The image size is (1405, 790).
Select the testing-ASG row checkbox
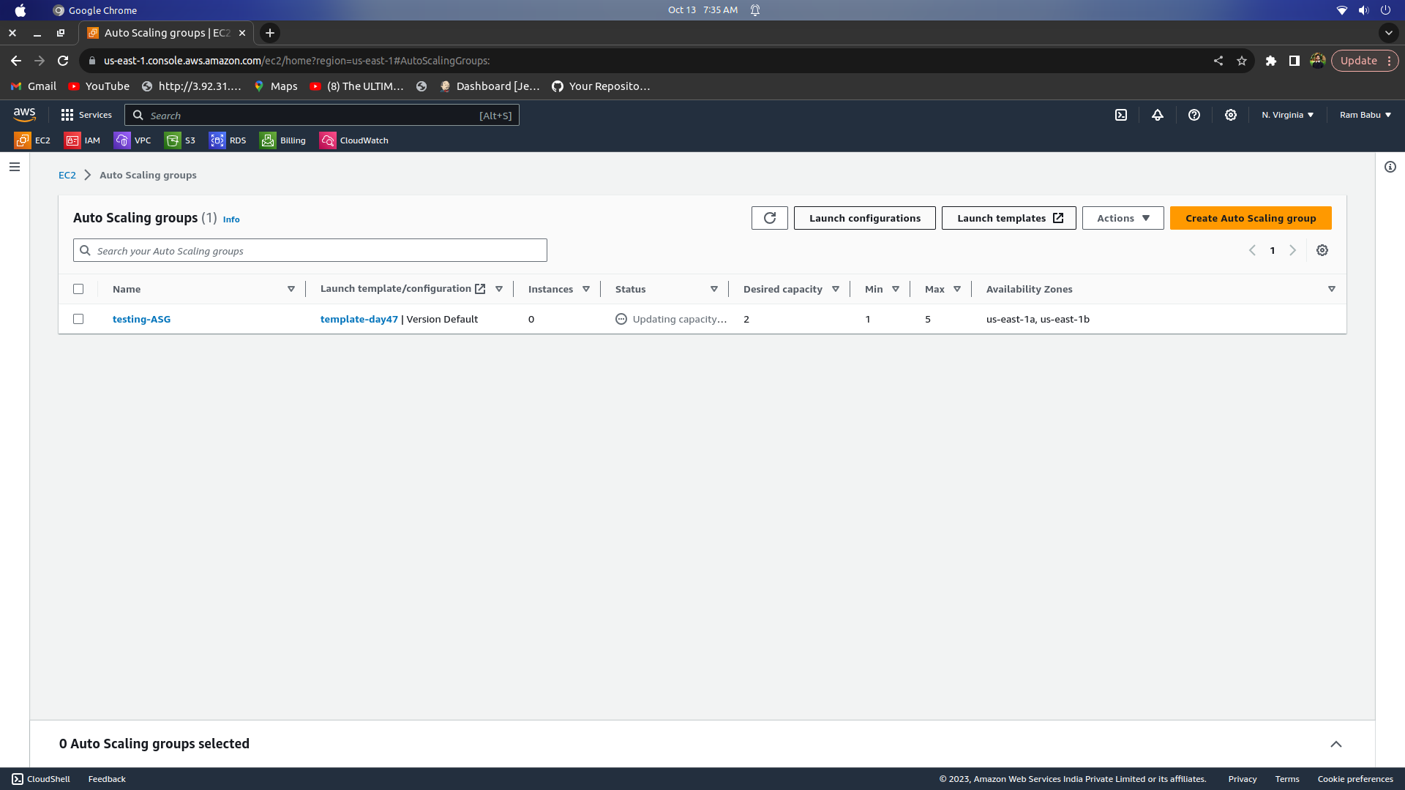tap(78, 319)
